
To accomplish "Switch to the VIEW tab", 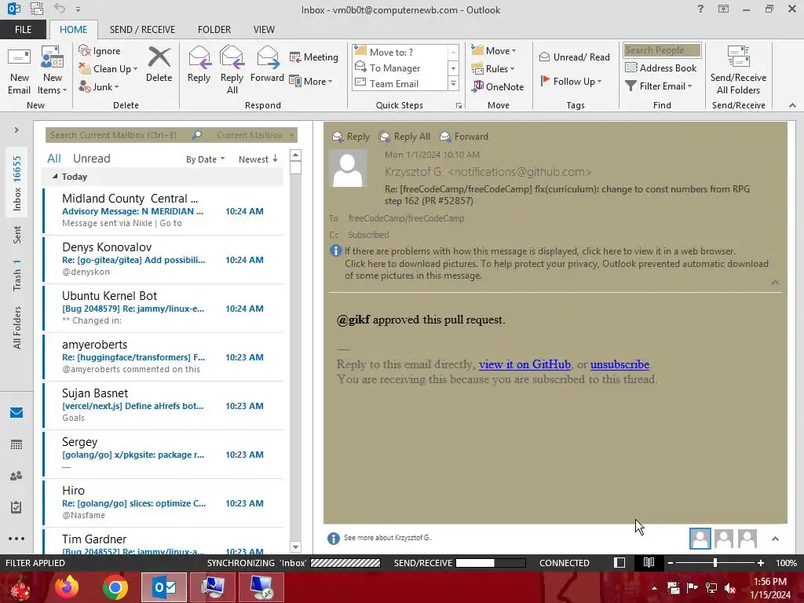I will click(264, 29).
